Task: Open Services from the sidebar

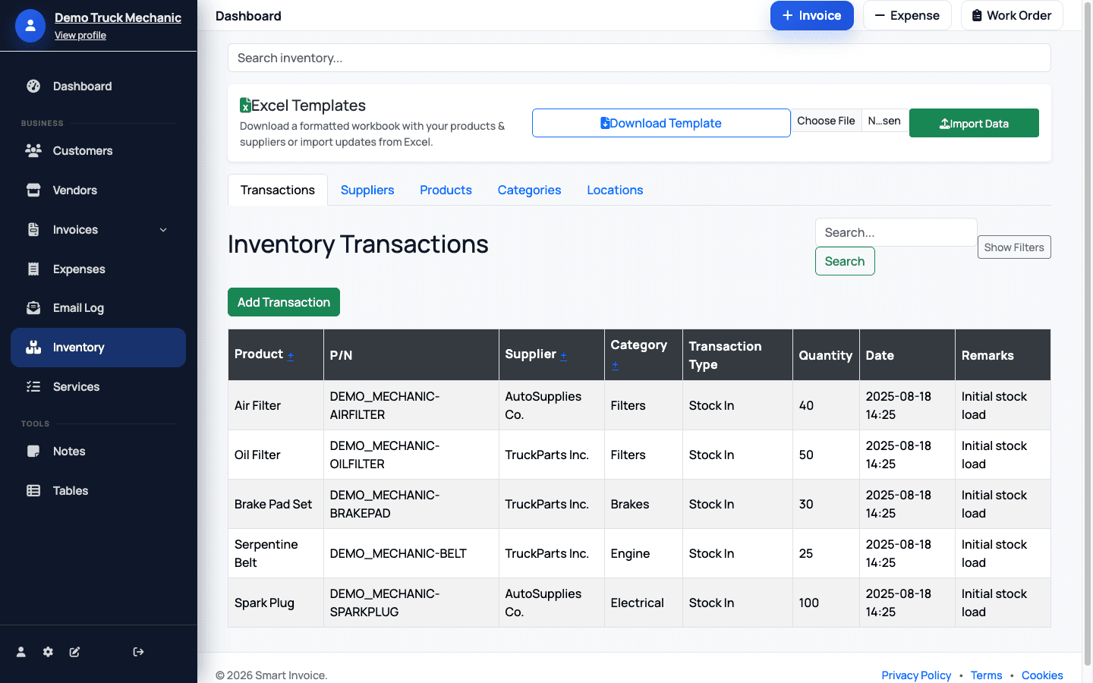Action: tap(98, 387)
